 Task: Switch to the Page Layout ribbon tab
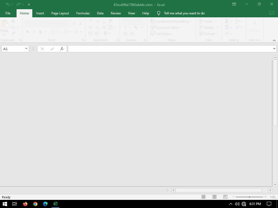click(60, 13)
